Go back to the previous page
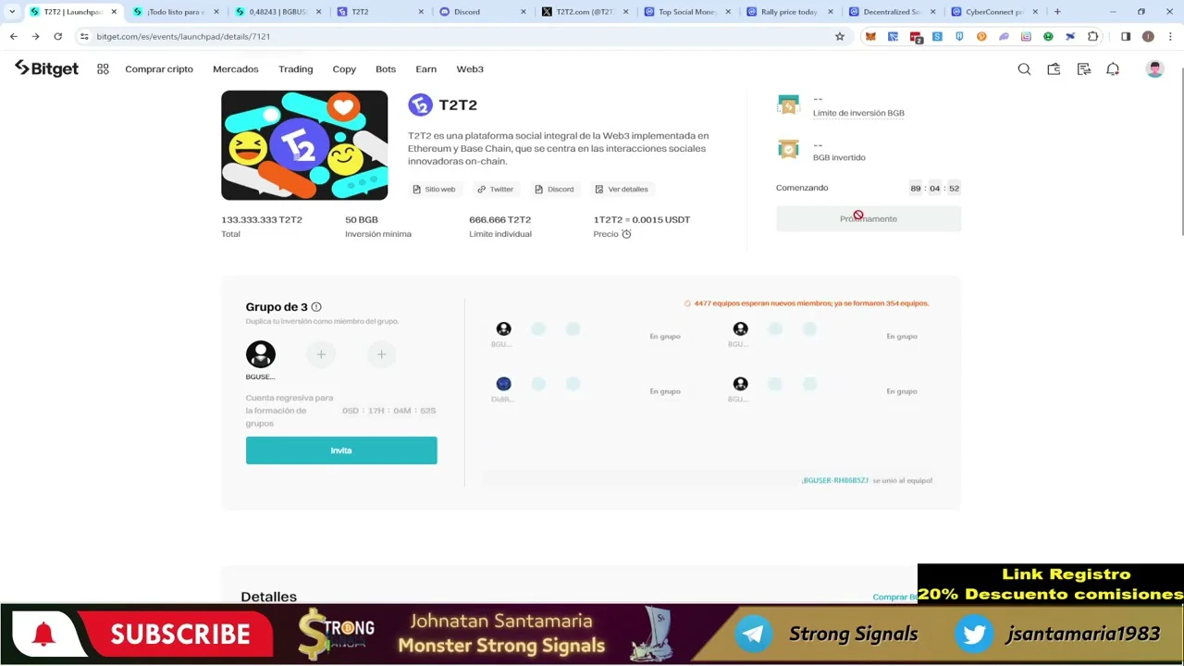This screenshot has height=666, width=1184. click(14, 36)
